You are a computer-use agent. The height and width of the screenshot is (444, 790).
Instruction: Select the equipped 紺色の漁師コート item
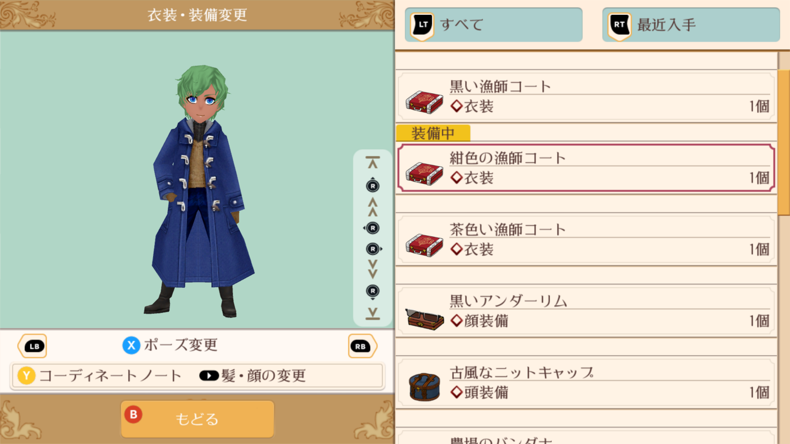pos(586,168)
